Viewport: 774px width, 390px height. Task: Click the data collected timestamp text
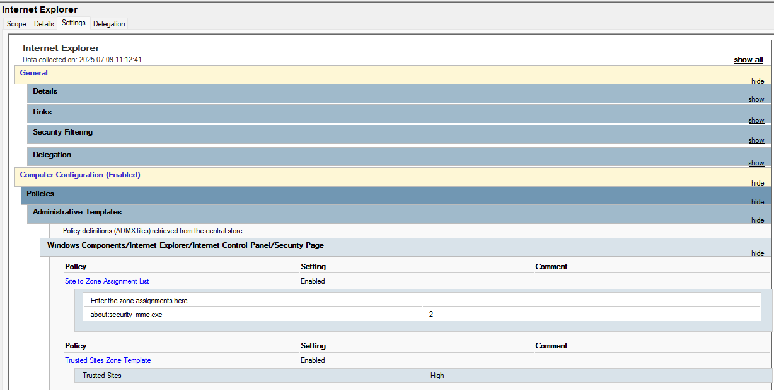point(83,60)
